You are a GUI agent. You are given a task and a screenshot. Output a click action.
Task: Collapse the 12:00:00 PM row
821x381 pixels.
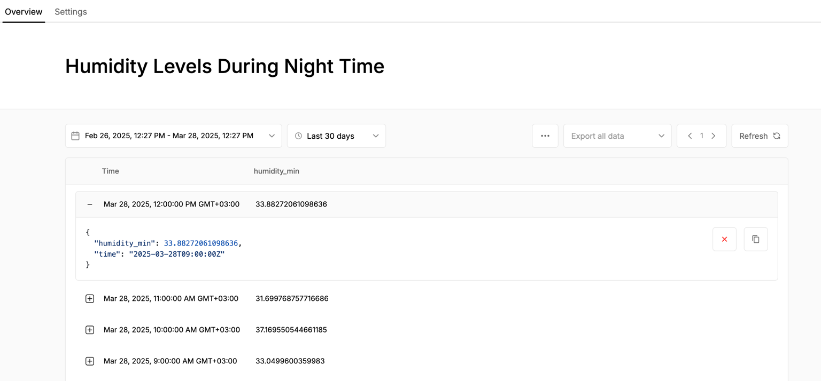click(x=90, y=204)
